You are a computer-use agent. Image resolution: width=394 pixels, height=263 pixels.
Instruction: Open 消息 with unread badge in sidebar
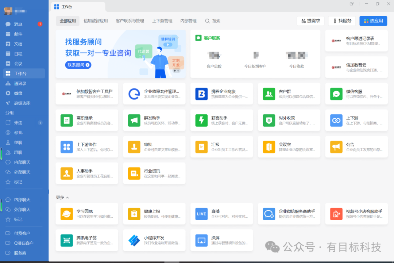[x=18, y=24]
